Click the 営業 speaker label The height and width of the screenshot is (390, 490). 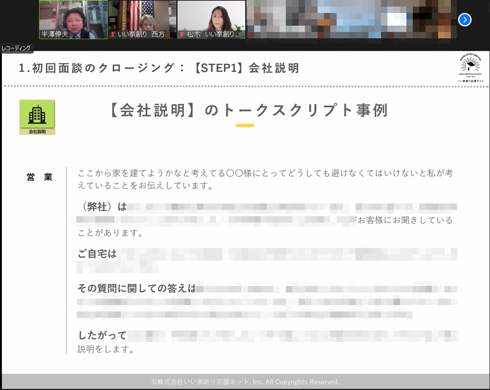point(40,177)
